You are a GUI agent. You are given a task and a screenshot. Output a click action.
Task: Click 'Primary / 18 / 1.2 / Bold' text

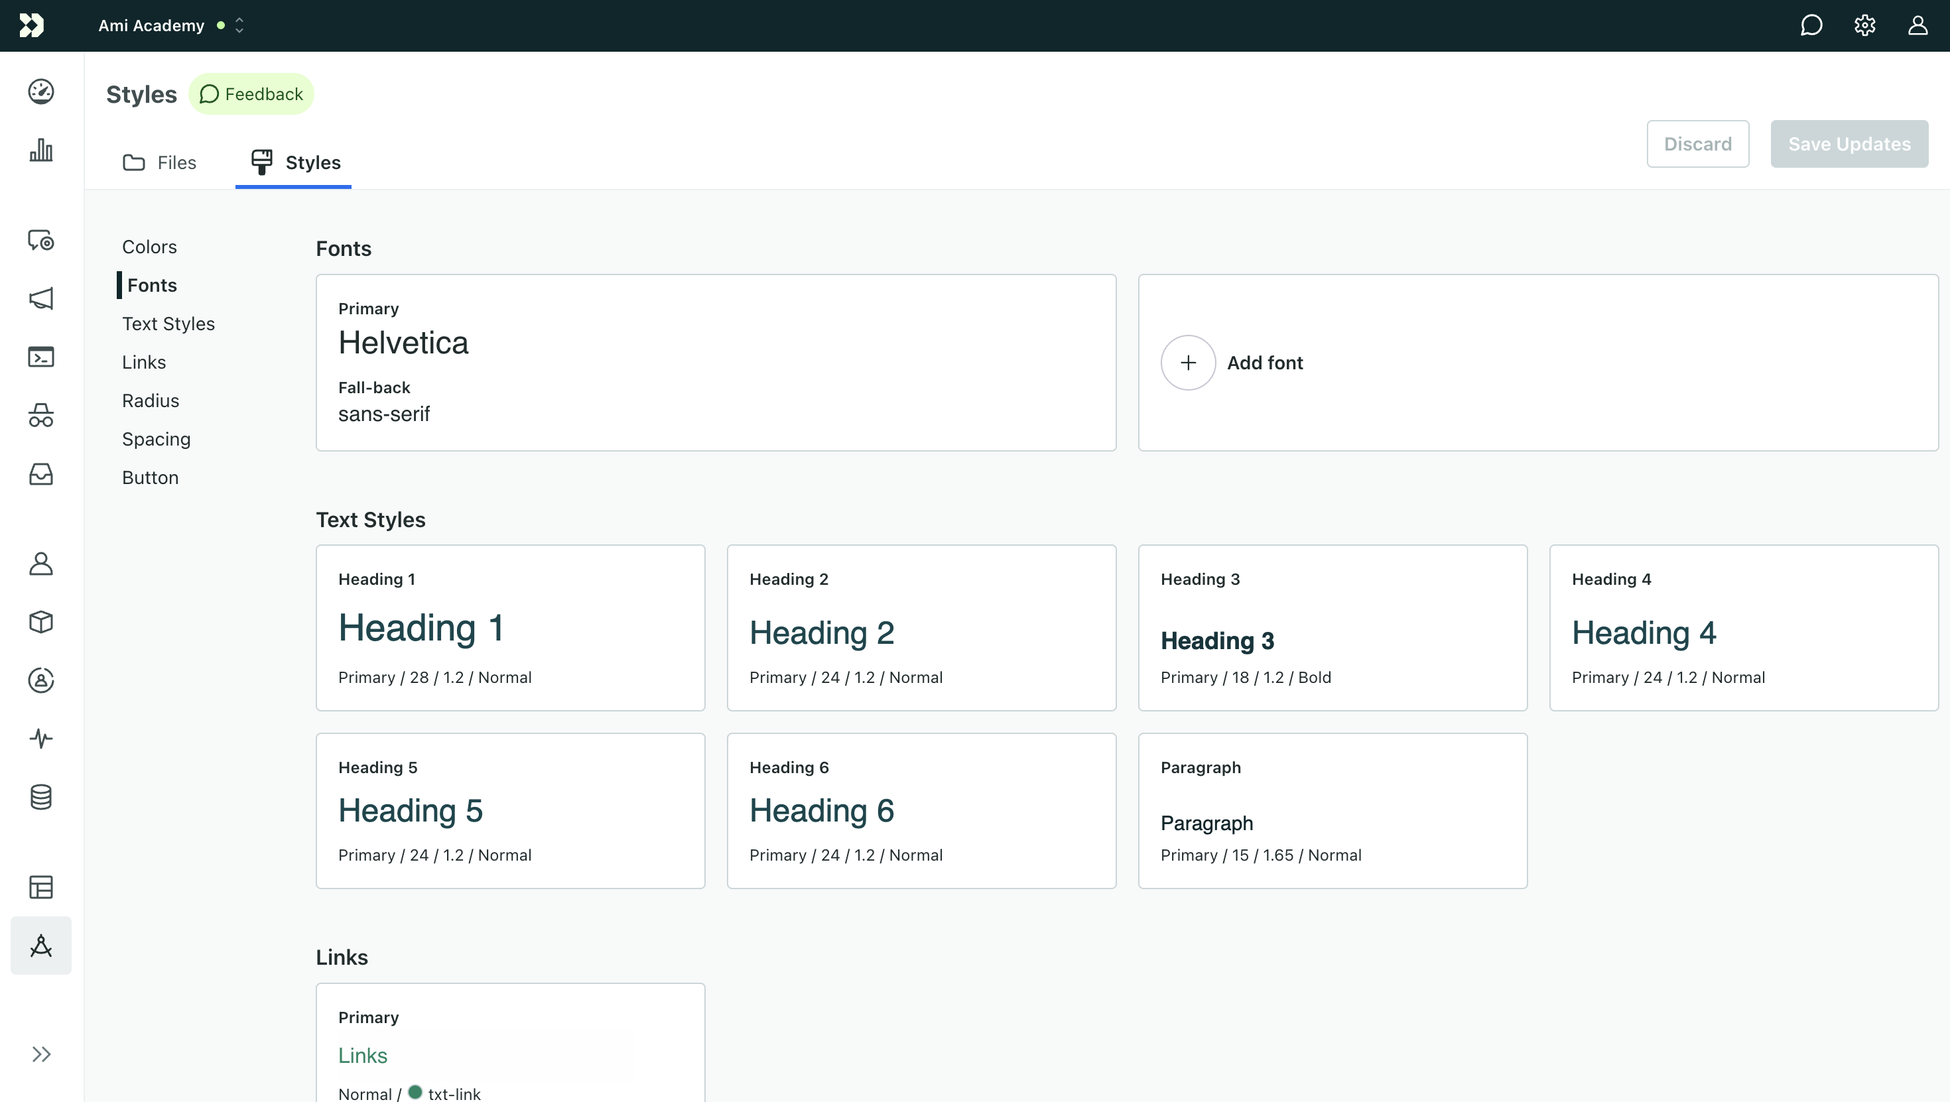click(1246, 678)
